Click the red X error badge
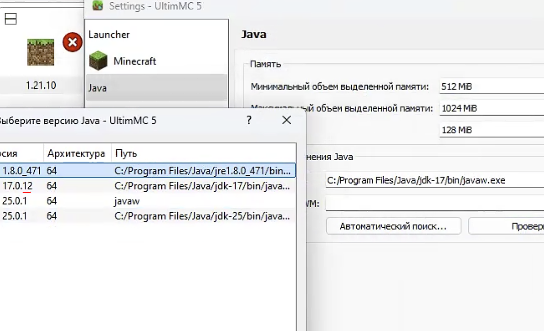This screenshot has width=544, height=331. click(72, 43)
